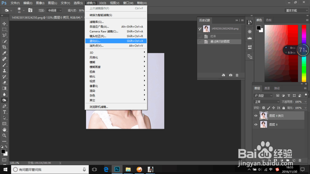Select the Gradient tool
Image resolution: width=310 pixels, height=174 pixels.
(4, 89)
